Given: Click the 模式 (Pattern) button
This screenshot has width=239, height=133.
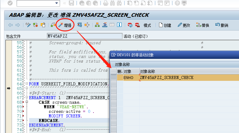Looking at the screenshot, I should tap(147, 25).
